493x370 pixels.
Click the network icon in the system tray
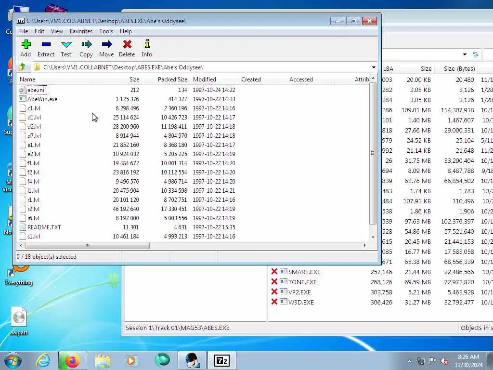click(421, 361)
